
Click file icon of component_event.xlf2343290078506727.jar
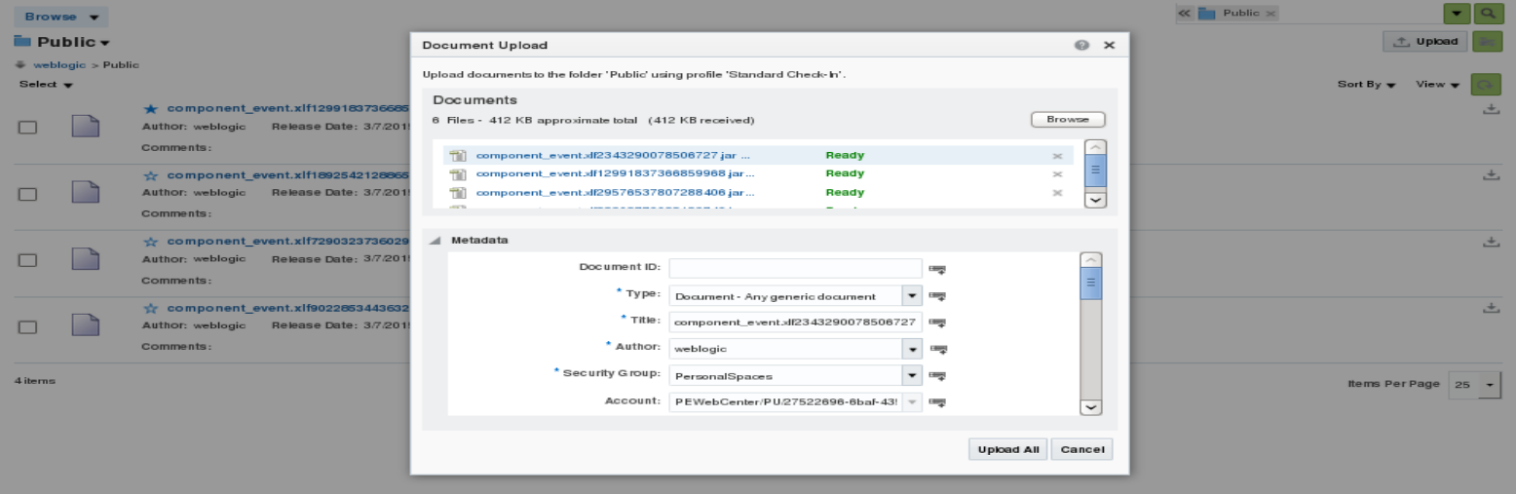click(458, 155)
